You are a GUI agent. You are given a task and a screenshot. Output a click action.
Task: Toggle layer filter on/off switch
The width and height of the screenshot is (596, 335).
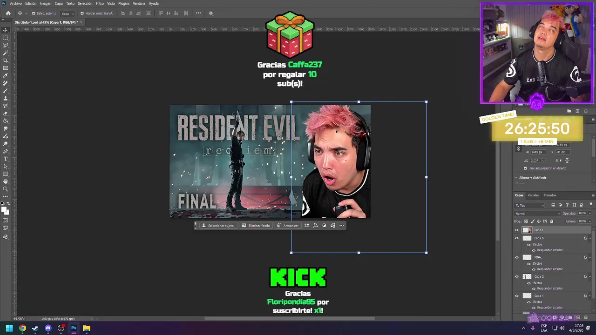point(591,205)
